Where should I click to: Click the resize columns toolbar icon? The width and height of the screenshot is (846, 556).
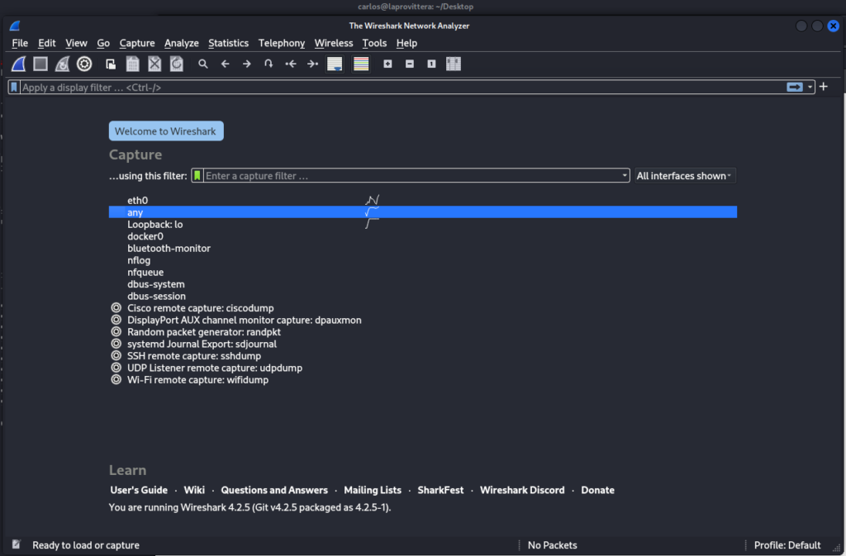click(x=453, y=64)
